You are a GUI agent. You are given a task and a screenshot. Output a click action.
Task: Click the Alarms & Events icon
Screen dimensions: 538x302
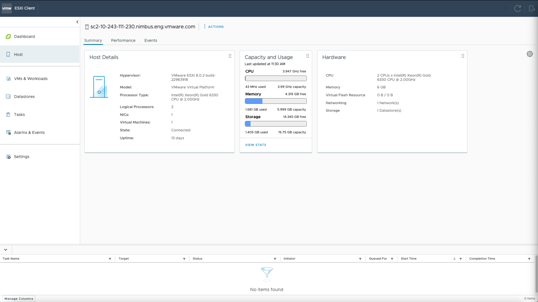8,132
